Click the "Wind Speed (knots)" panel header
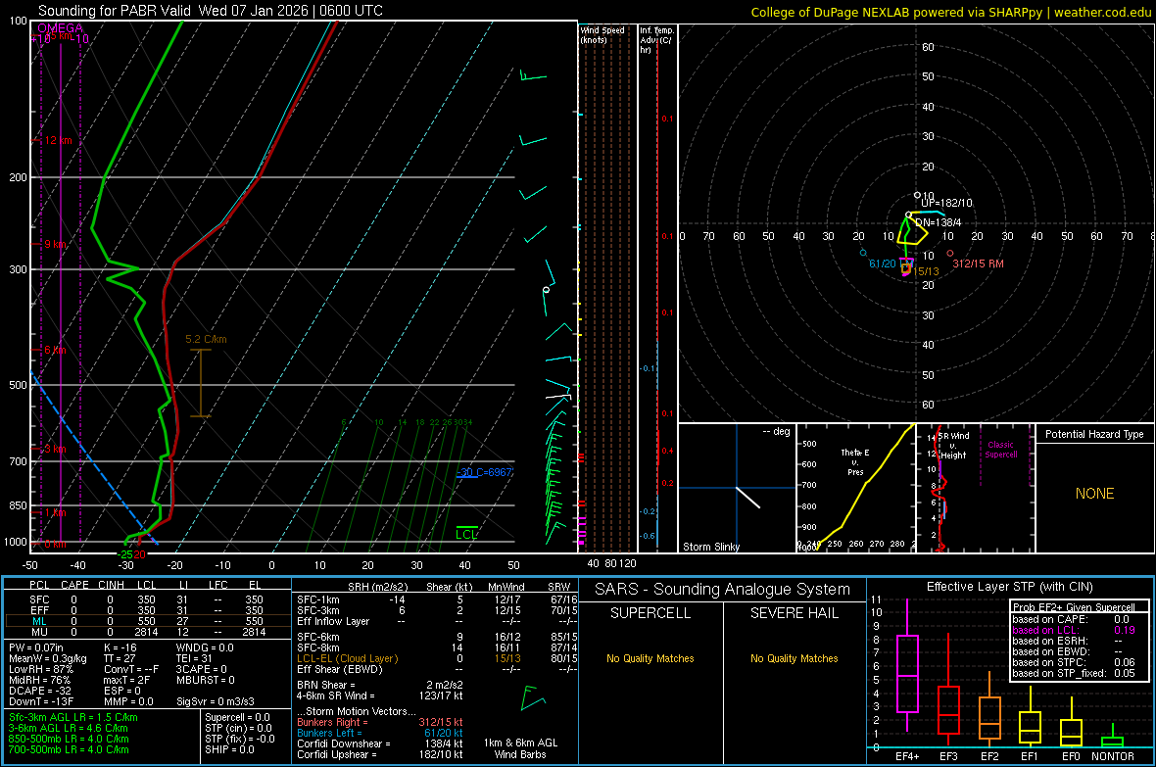1156x767 pixels. [x=602, y=34]
